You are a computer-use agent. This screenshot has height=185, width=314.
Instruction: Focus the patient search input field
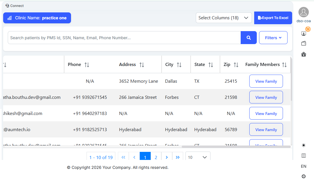tap(124, 38)
